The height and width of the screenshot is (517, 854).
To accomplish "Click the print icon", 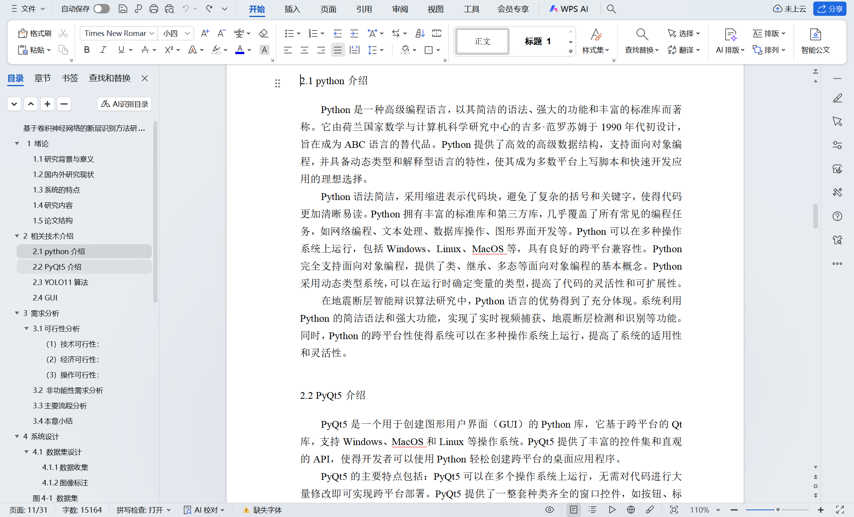I will click(x=154, y=9).
